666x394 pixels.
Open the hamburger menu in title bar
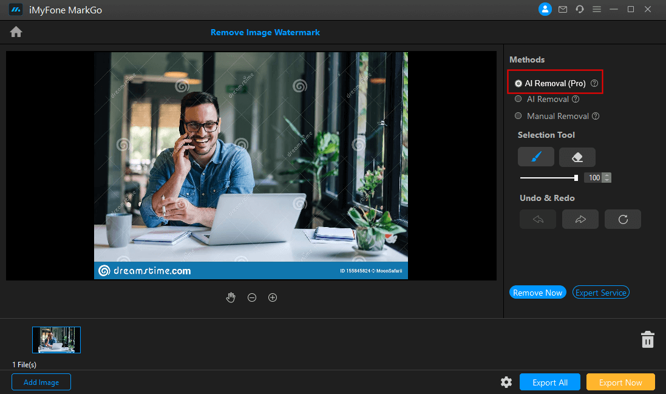[597, 9]
